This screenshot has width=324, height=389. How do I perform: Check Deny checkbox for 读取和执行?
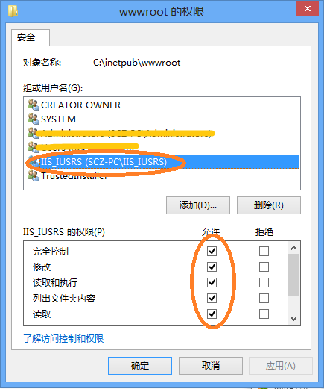pos(264,282)
